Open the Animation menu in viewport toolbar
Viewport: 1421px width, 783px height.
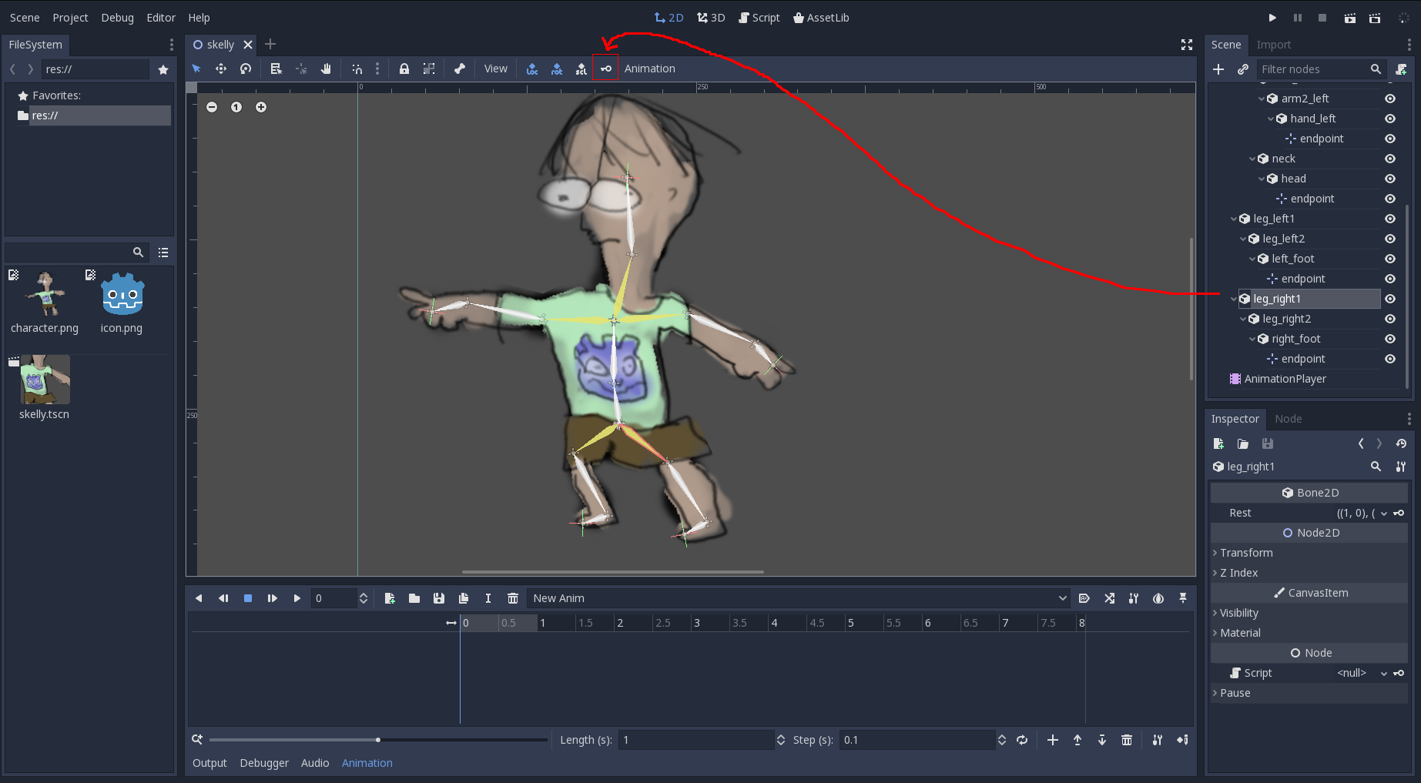649,69
